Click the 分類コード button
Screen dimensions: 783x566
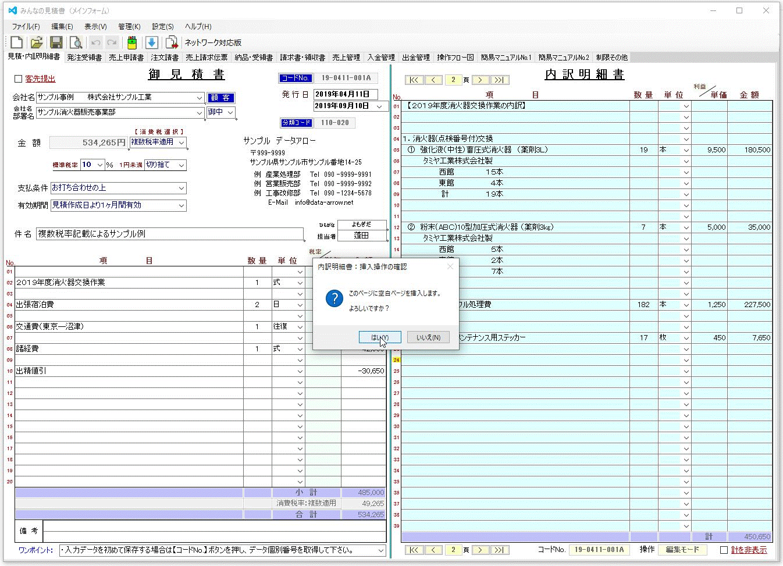tap(297, 123)
